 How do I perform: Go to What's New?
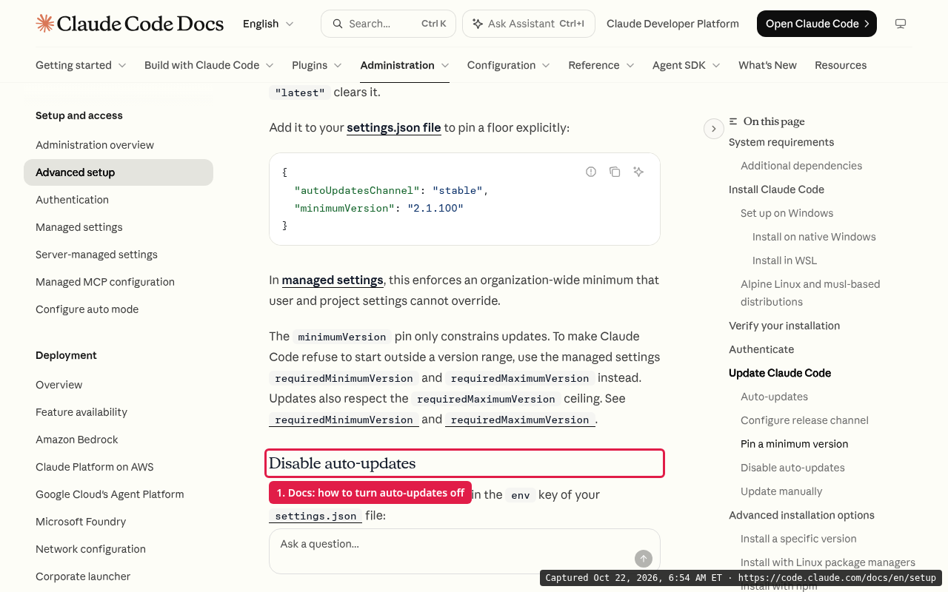pos(767,65)
